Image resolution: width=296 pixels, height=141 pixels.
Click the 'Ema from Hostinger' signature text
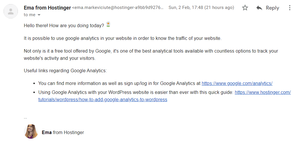63,132
